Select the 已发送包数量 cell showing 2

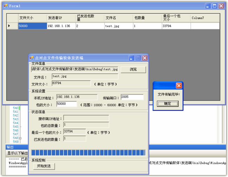[90, 26]
